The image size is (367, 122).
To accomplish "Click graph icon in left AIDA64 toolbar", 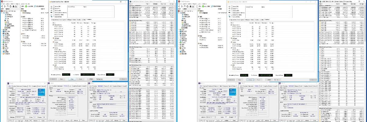I will coord(16,6).
